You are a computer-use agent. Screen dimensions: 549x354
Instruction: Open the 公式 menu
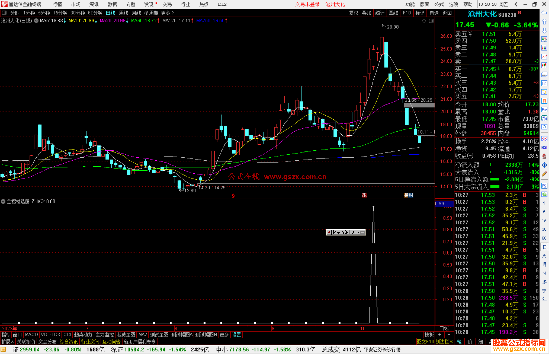pos(439,4)
